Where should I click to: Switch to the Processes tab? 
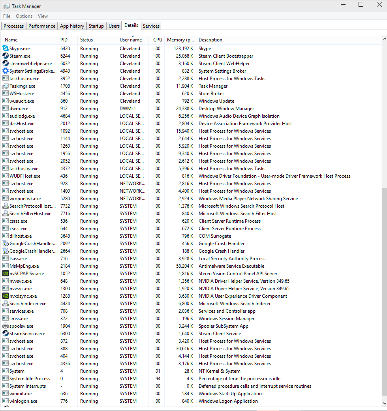(14, 26)
